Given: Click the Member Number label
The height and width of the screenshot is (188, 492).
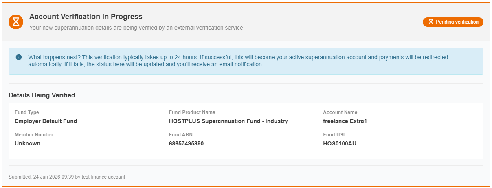Looking at the screenshot, I should [34, 135].
